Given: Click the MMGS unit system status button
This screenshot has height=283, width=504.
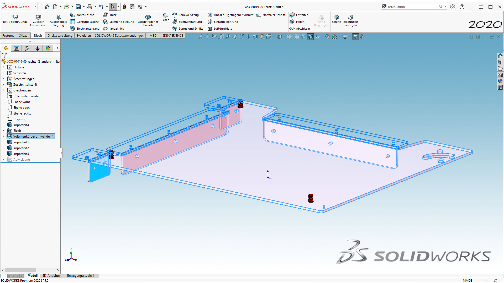Looking at the screenshot, I should tap(468, 281).
